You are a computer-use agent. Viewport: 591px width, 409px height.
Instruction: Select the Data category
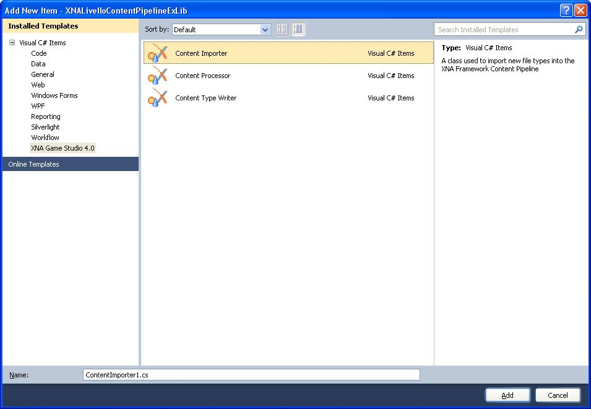(38, 64)
